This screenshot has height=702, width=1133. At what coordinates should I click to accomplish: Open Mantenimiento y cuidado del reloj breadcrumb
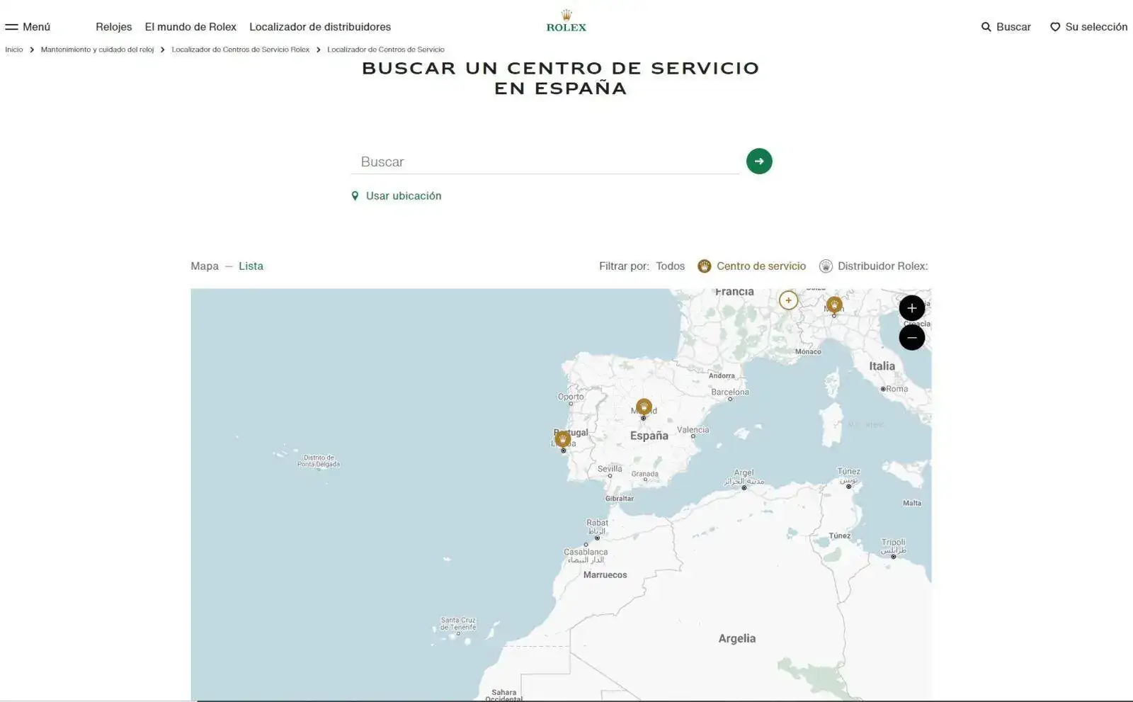(x=97, y=50)
